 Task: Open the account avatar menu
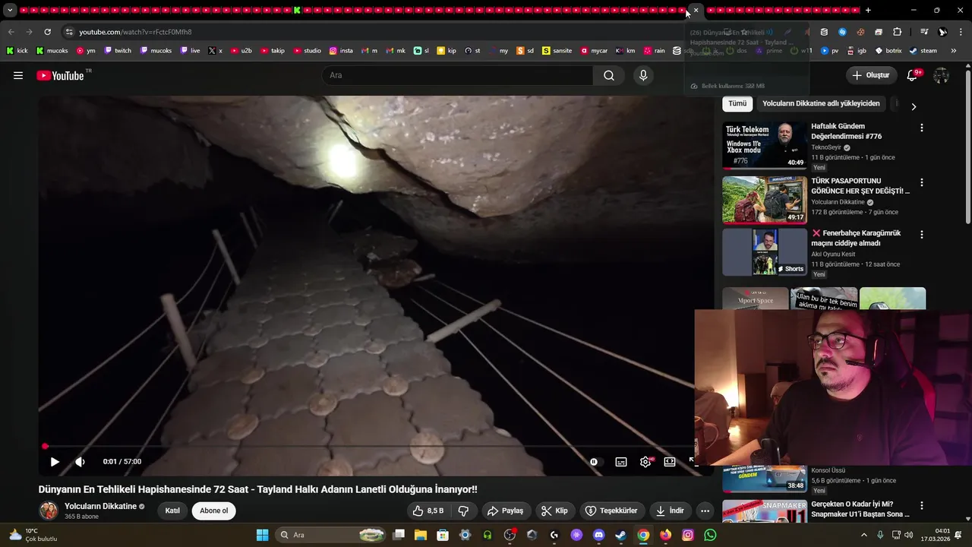[x=941, y=75]
